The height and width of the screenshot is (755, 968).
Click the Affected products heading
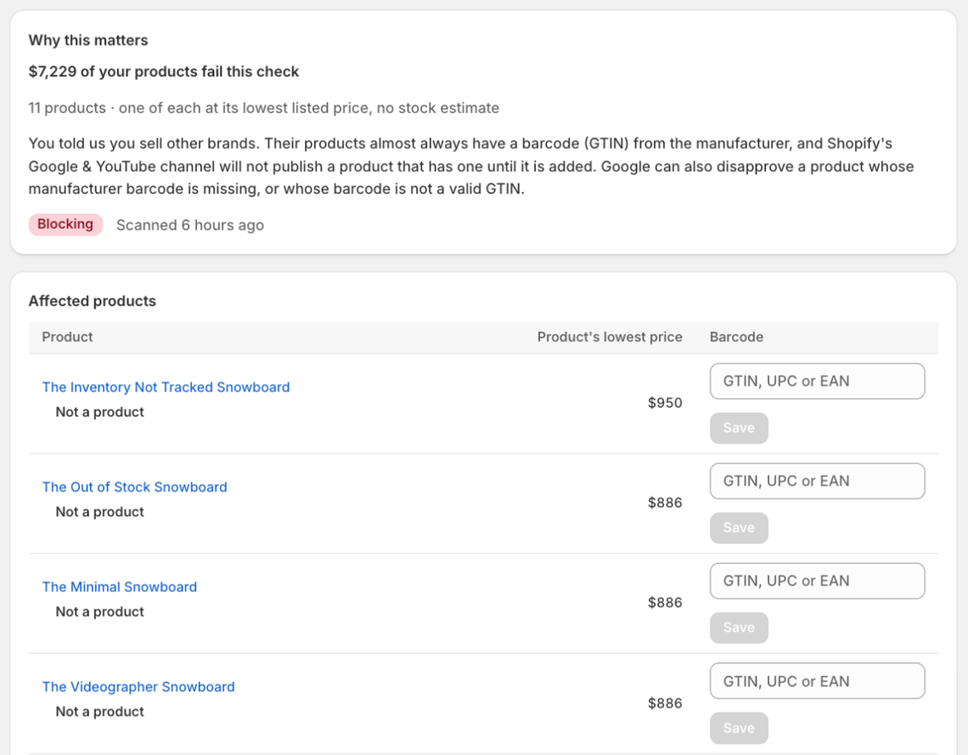[92, 301]
